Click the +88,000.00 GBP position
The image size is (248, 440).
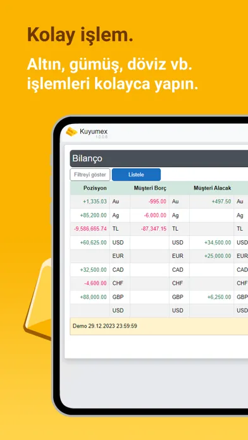[x=93, y=297]
